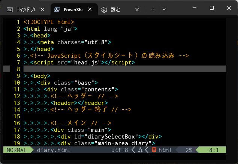Click the utf-8 encoding indicator
This screenshot has height=164, width=238.
pyautogui.click(x=120, y=150)
